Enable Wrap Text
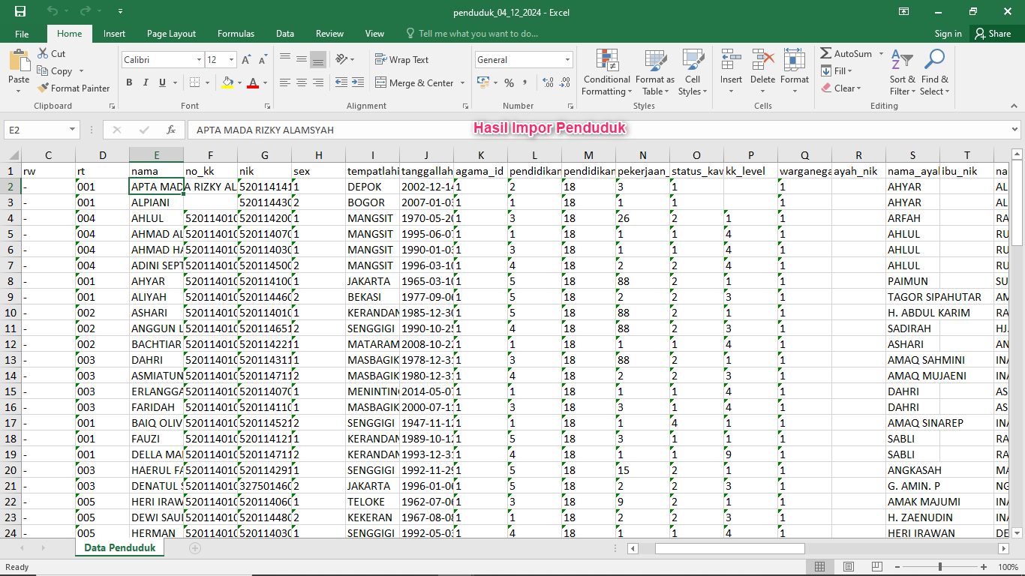The height and width of the screenshot is (576, 1025). [x=402, y=59]
